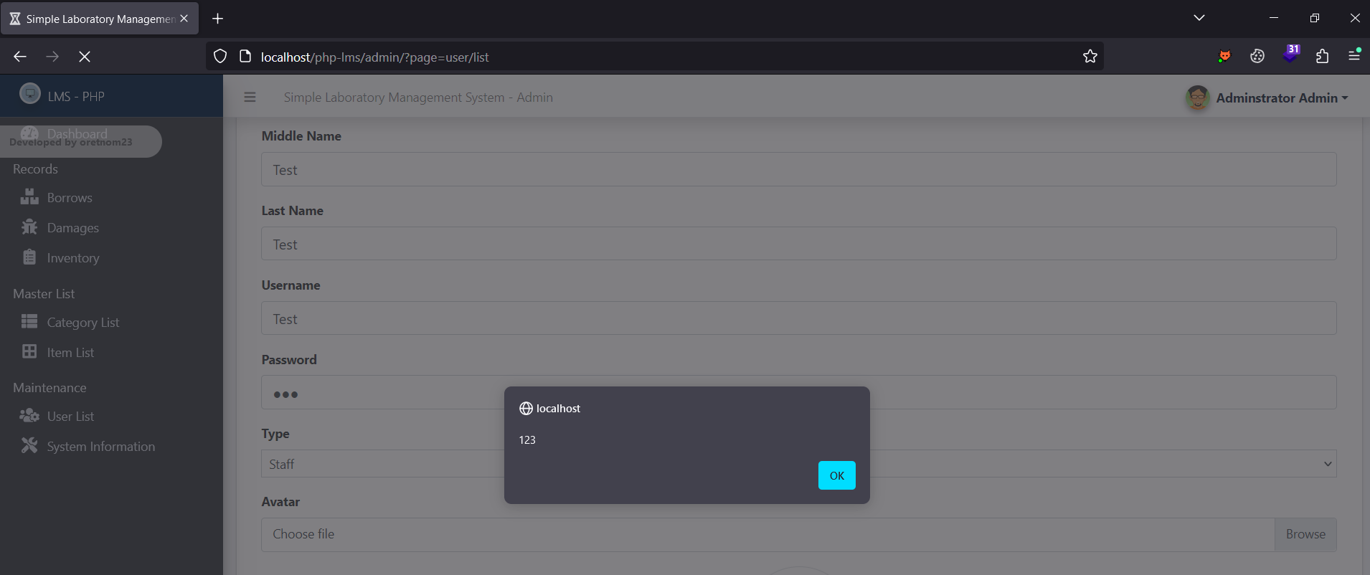
Task: Open the Borrows page link
Action: click(x=70, y=198)
